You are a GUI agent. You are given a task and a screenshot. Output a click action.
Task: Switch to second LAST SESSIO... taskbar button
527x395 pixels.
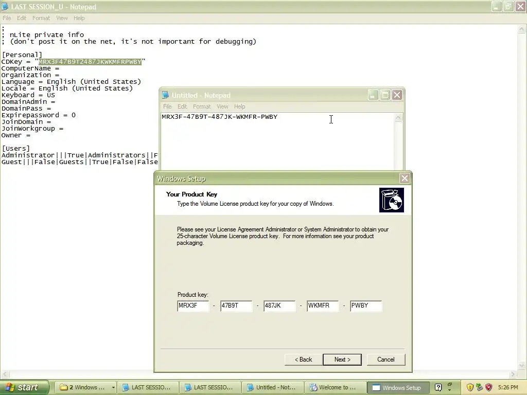pos(210,387)
